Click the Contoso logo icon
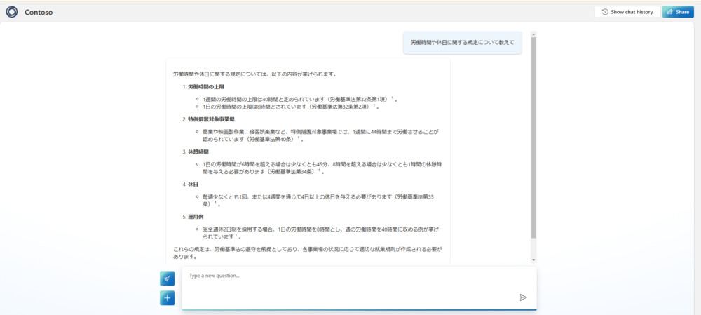 tap(12, 12)
